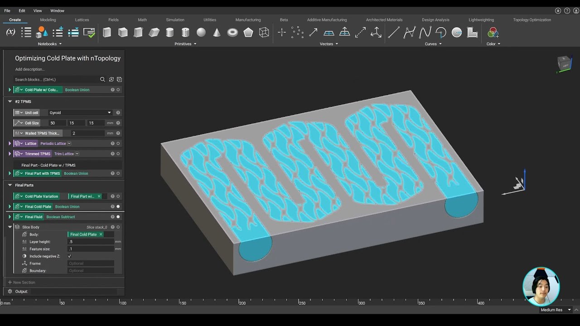Toggle visibility circle of Lattice block
580x326 pixels.
coord(118,144)
